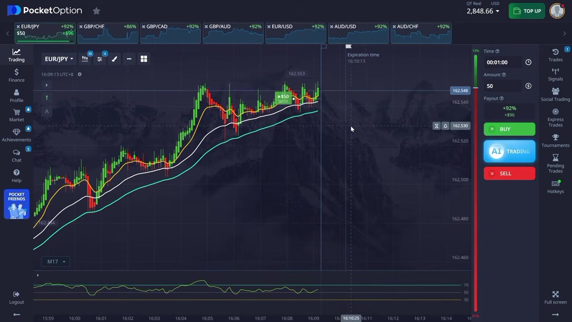
Task: Collapse the left sidebar arrow
Action: tap(16, 315)
